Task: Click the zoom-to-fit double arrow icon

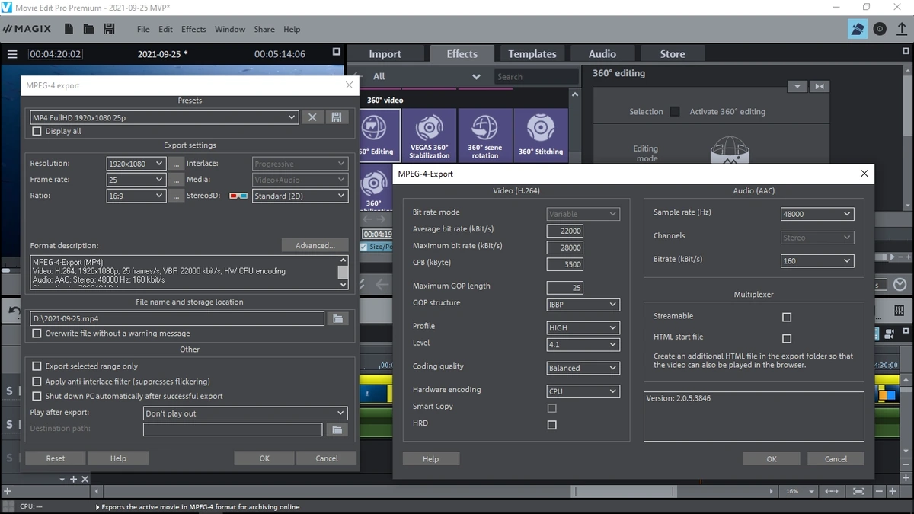Action: (831, 491)
